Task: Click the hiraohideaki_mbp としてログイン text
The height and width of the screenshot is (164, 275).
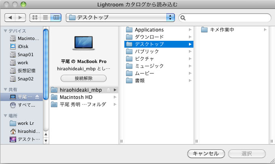Action: [84, 69]
